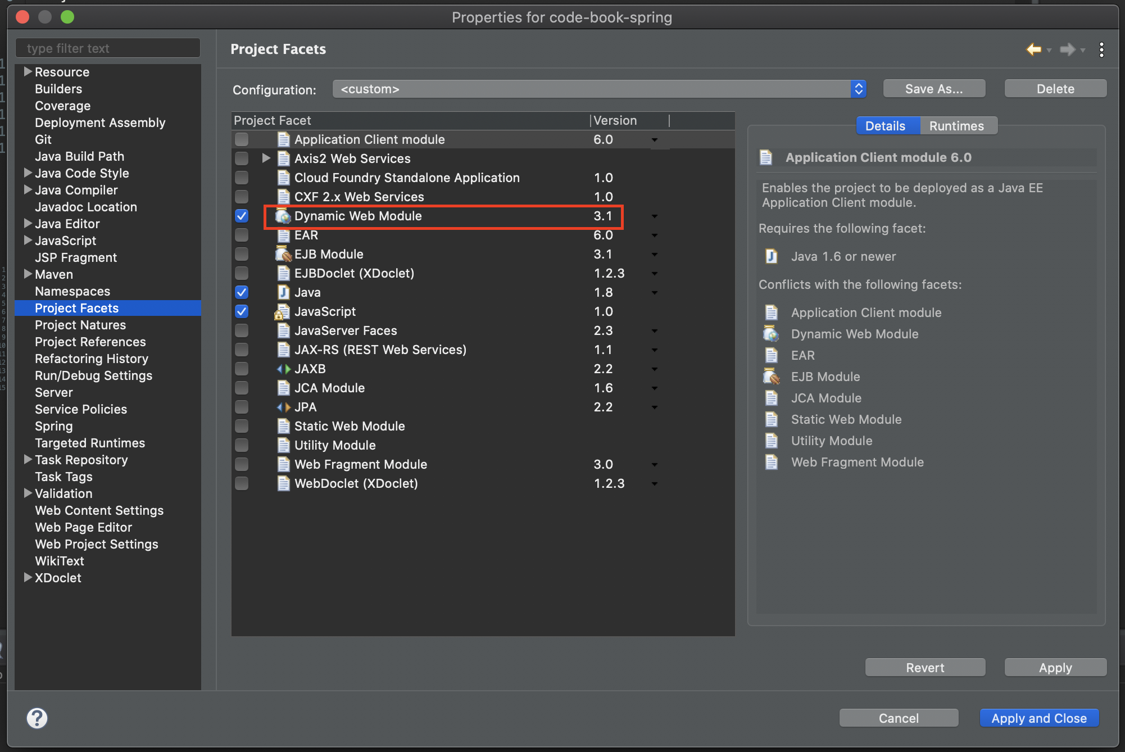Click the Apply and Close button
Image resolution: width=1125 pixels, height=752 pixels.
(x=1038, y=718)
